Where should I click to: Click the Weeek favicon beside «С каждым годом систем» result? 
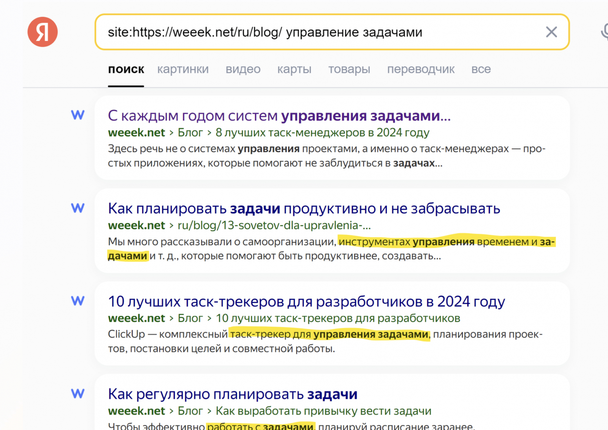pos(78,115)
